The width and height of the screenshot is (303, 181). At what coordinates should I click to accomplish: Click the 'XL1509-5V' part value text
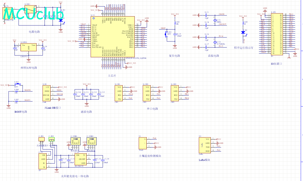coord(79,166)
